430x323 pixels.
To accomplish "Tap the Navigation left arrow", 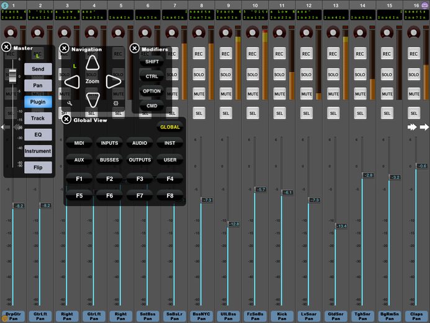I will [x=72, y=82].
